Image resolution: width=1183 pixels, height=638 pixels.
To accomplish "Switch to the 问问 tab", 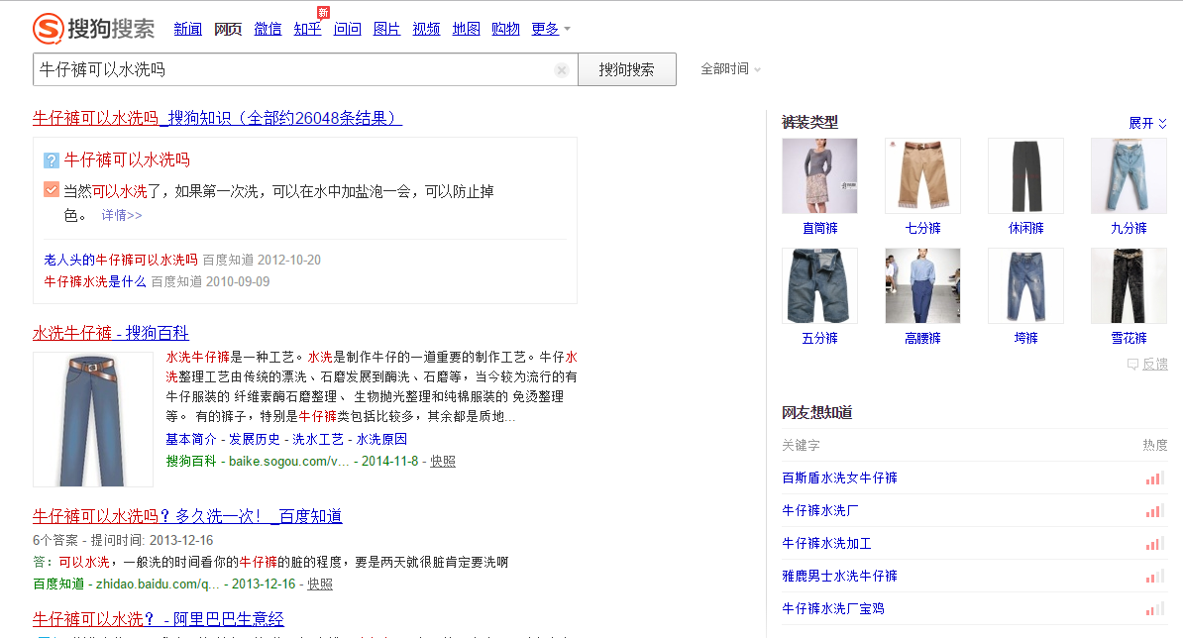I will pyautogui.click(x=347, y=29).
